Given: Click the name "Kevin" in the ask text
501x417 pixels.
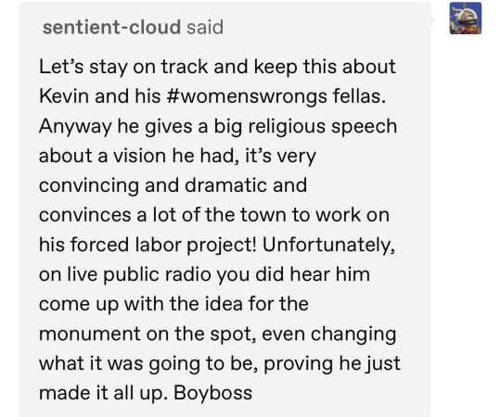Looking at the screenshot, I should [64, 96].
